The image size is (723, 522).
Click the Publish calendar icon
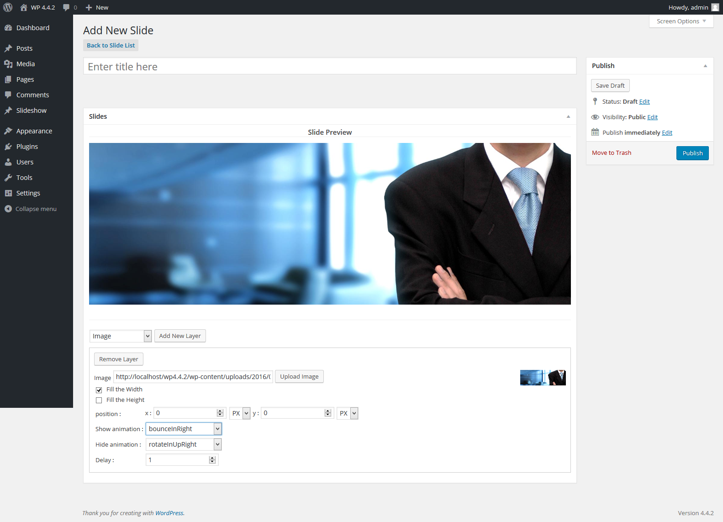595,132
